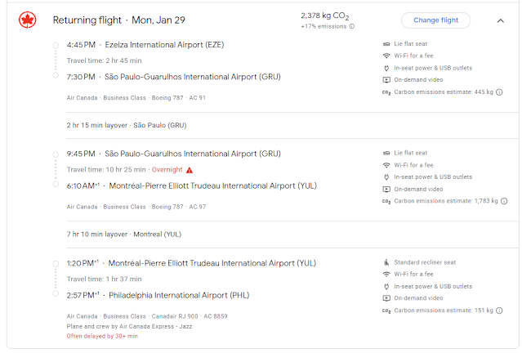
Task: Click 'Boeing 787 · AC 91' flight info text
Action: pyautogui.click(x=179, y=98)
